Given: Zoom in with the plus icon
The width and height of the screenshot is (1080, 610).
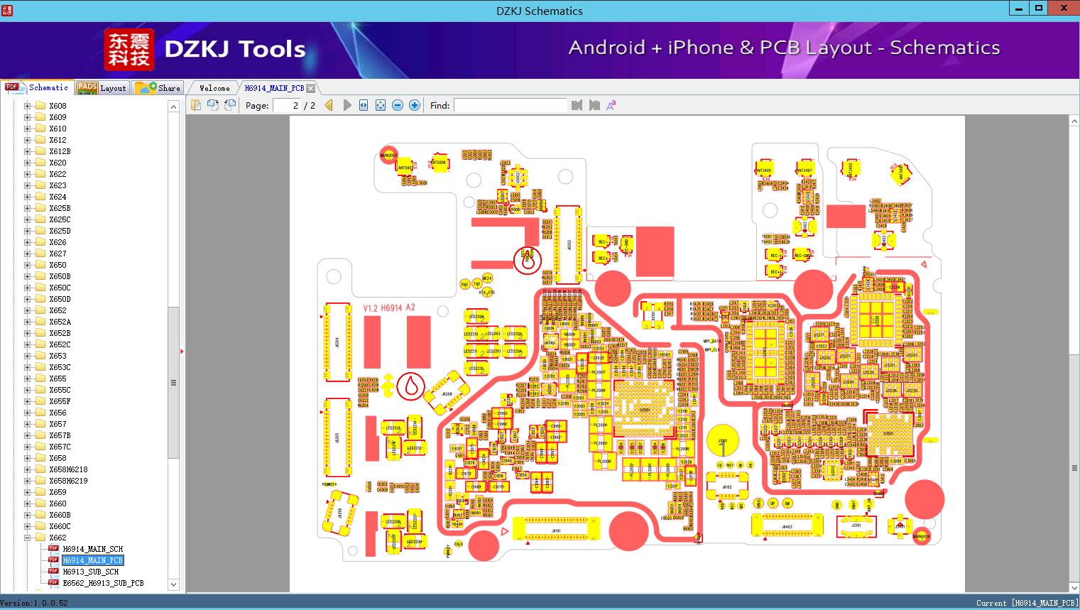Looking at the screenshot, I should coord(415,105).
